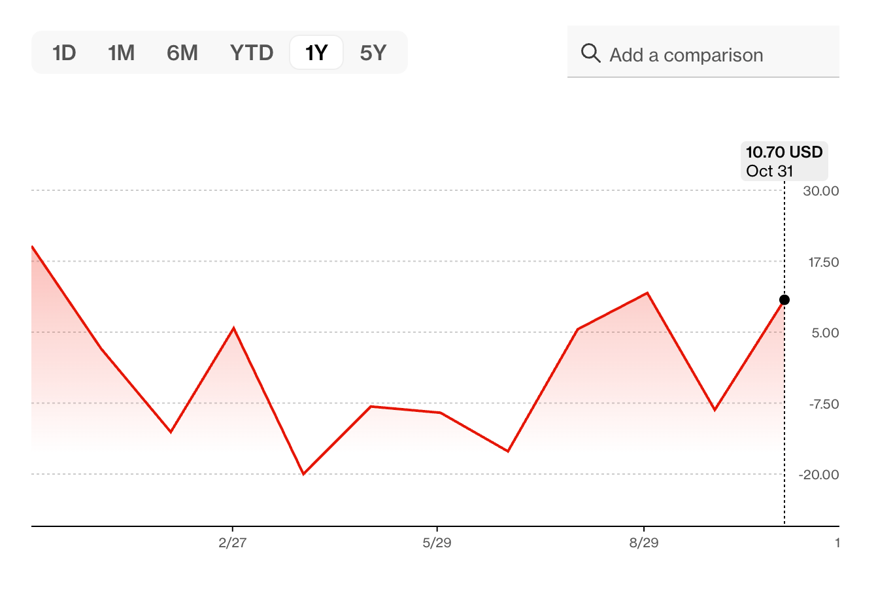Select the YTD time range
The image size is (893, 595).
click(251, 52)
